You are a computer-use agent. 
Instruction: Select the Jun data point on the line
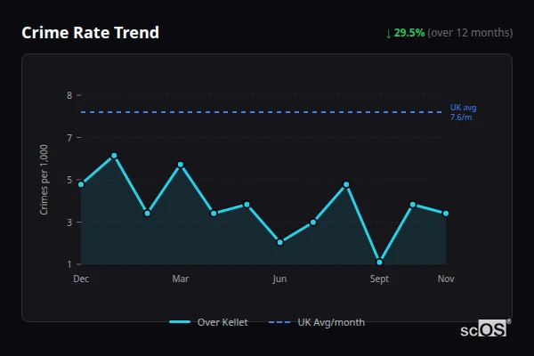point(280,243)
